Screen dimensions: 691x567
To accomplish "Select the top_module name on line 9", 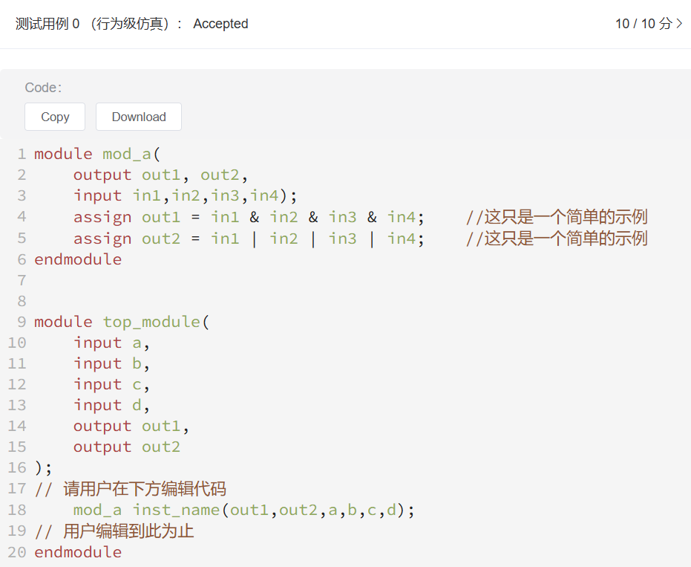I will [151, 321].
